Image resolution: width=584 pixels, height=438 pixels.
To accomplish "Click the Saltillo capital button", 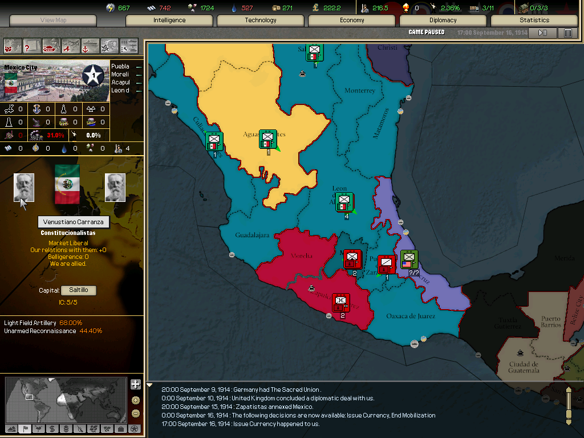I will pos(79,290).
